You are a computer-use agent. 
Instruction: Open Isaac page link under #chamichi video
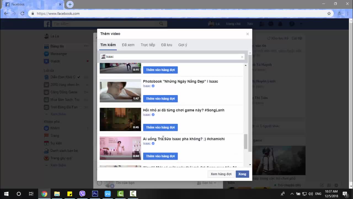tap(147, 143)
